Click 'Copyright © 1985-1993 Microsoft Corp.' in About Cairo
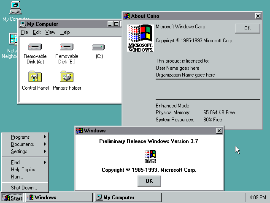The height and width of the screenshot is (203, 270). coord(194,41)
